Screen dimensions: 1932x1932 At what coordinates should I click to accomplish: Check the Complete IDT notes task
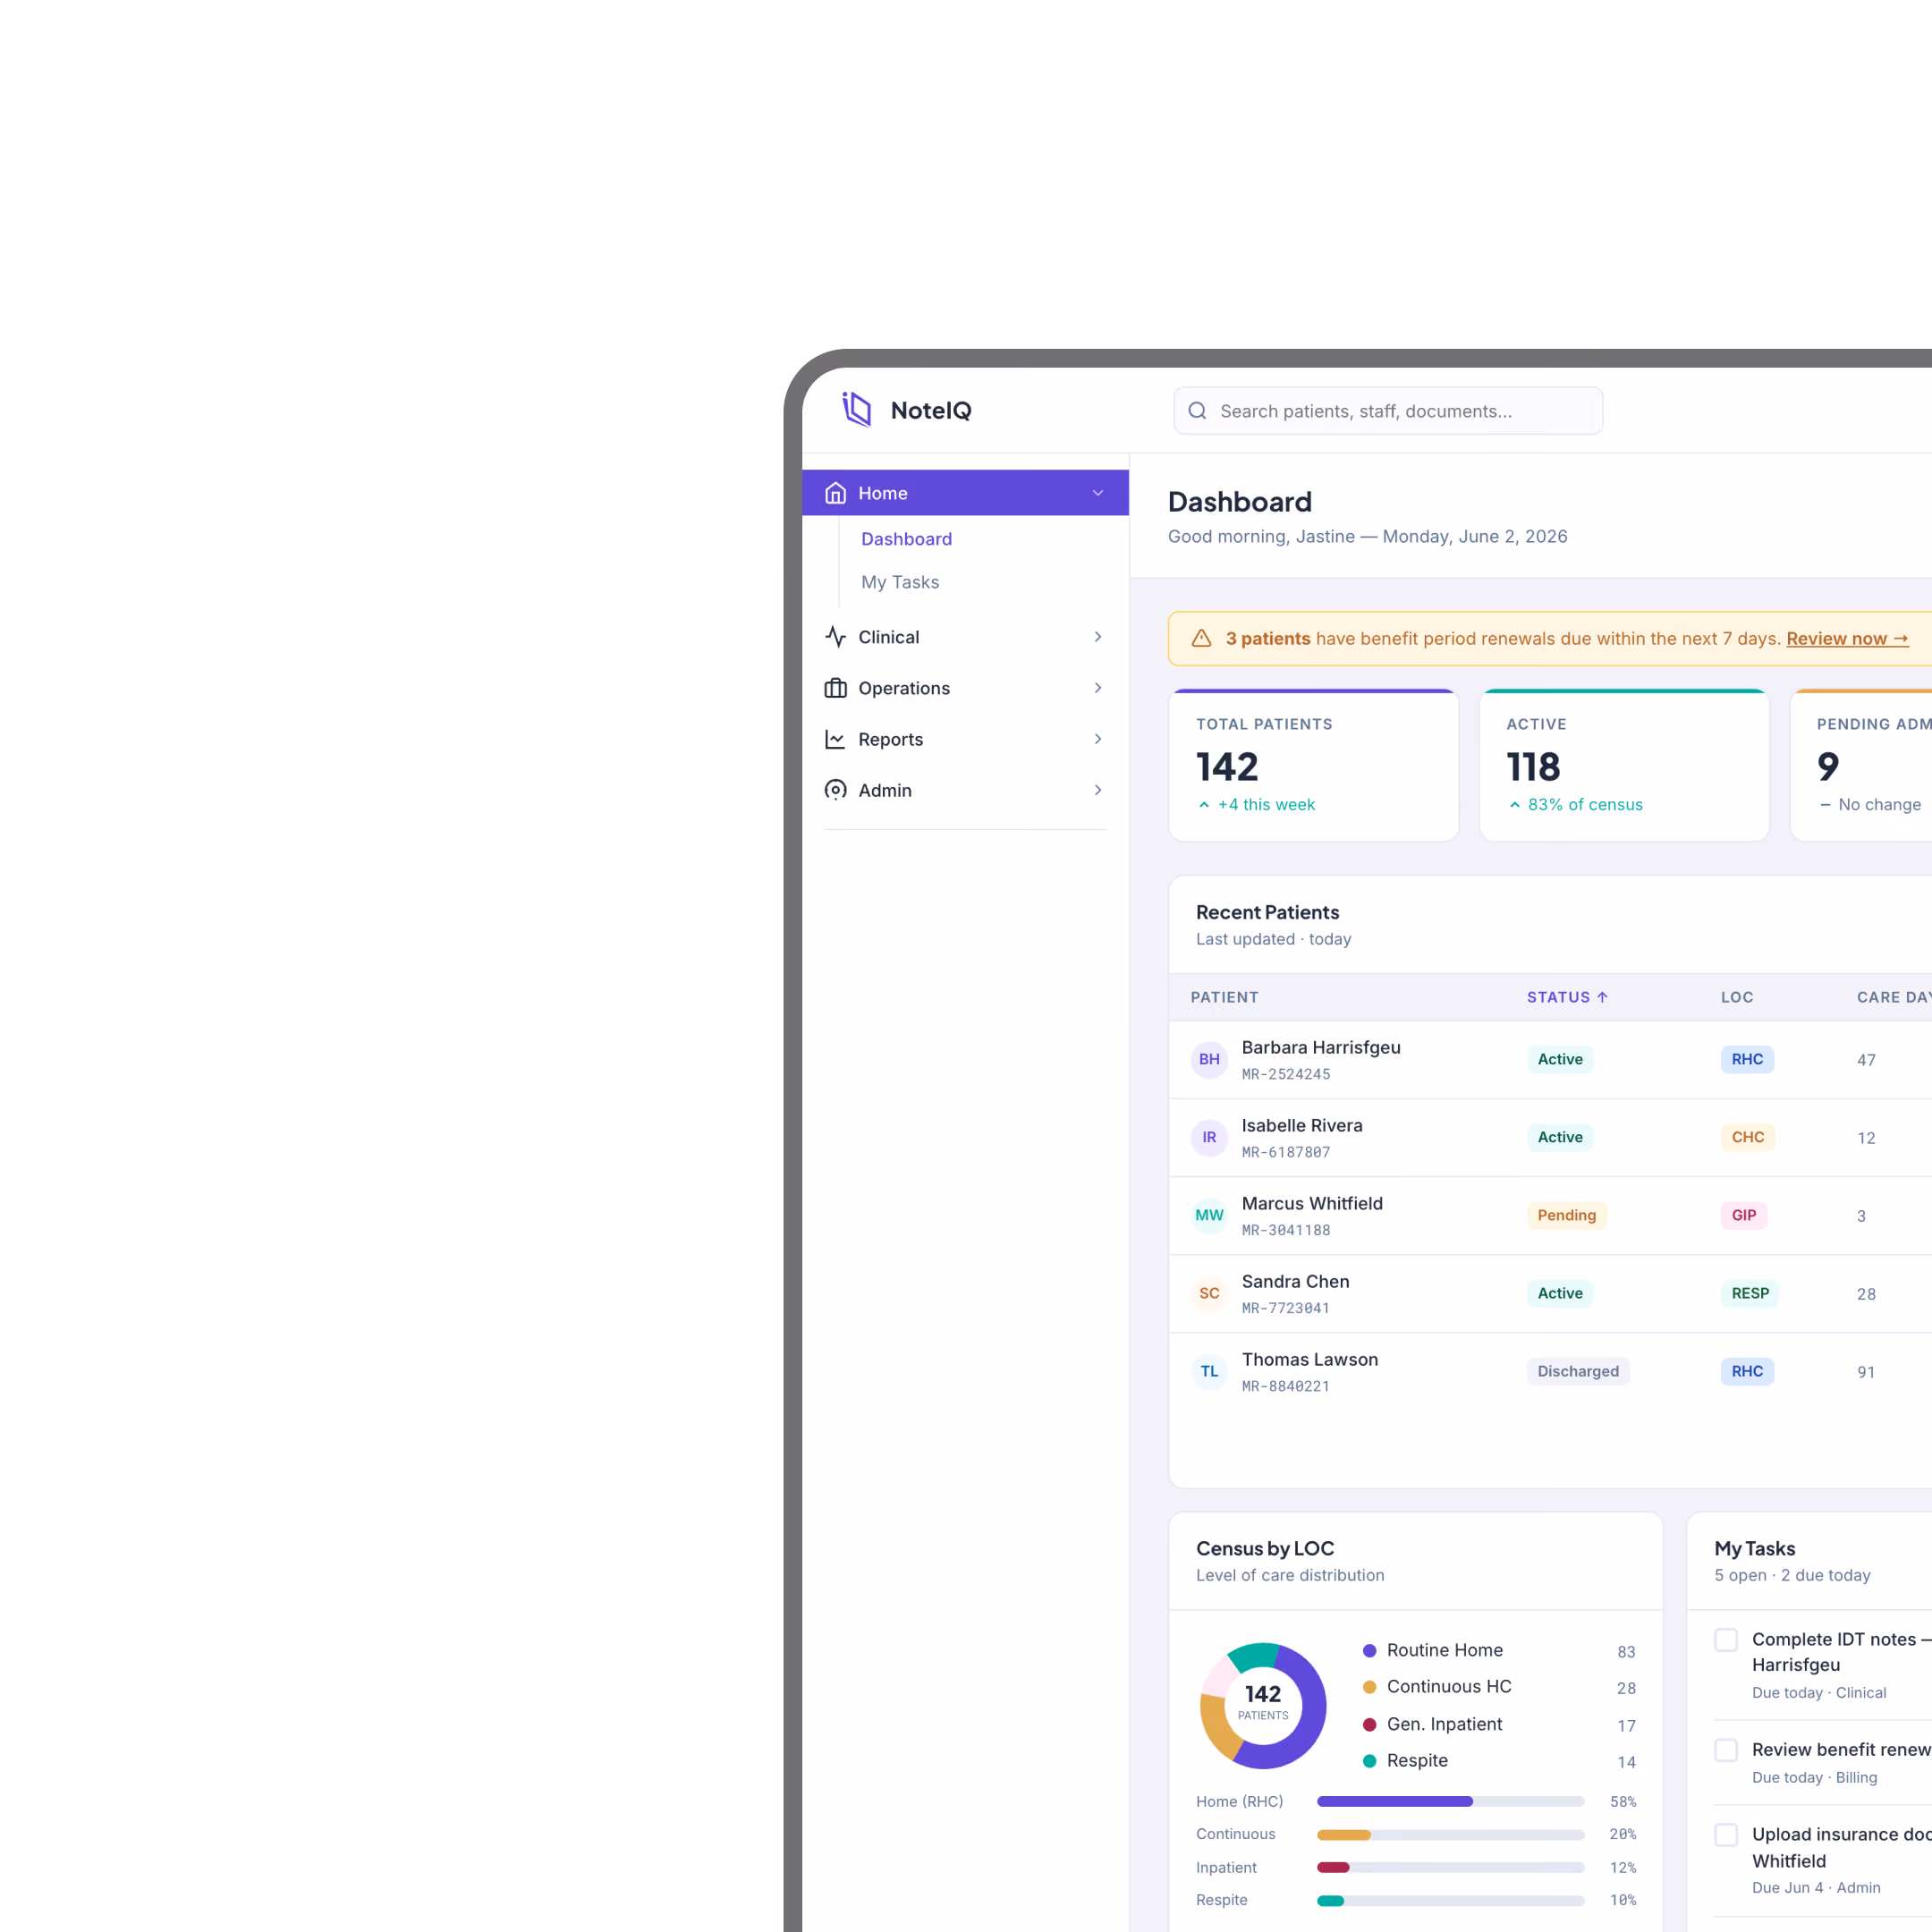coord(1726,1640)
